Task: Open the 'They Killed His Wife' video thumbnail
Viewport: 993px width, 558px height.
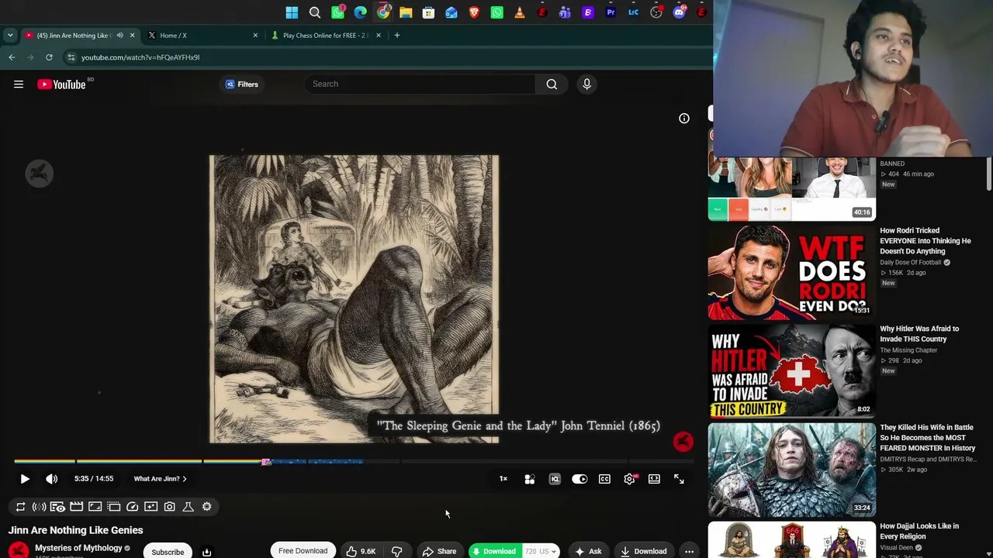Action: click(x=791, y=470)
